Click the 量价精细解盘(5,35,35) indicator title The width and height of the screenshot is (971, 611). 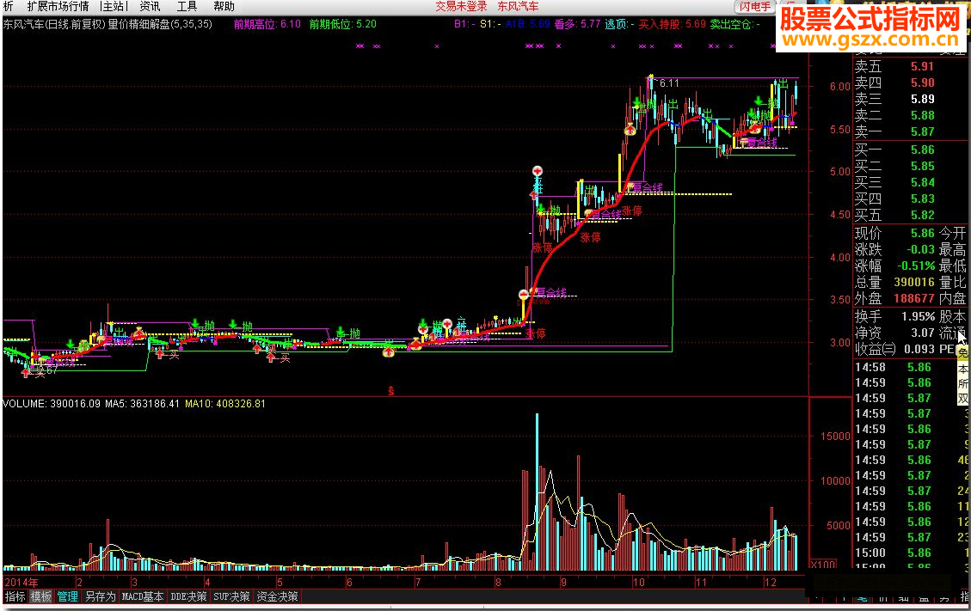coord(160,24)
